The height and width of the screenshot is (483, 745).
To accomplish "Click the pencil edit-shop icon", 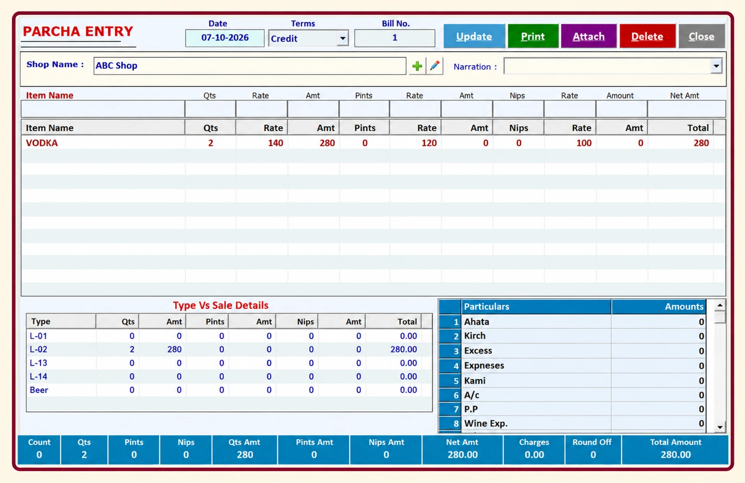I will (435, 66).
